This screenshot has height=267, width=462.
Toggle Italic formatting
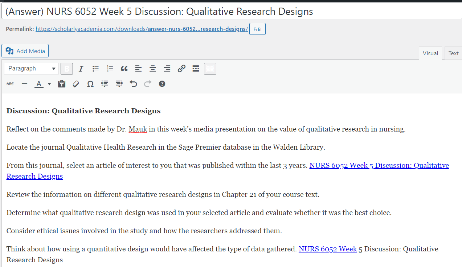(x=81, y=69)
